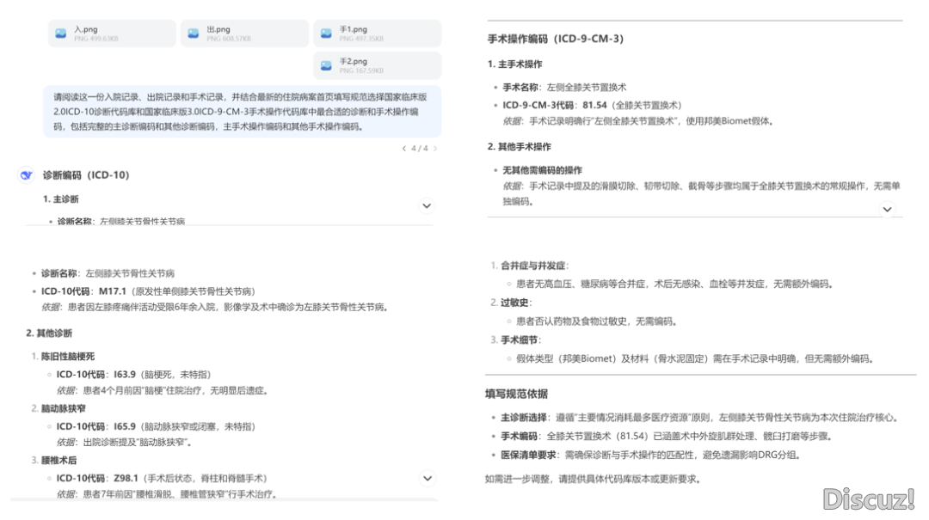This screenshot has height=520, width=929.
Task: Go to previous response version arrow
Action: [404, 149]
